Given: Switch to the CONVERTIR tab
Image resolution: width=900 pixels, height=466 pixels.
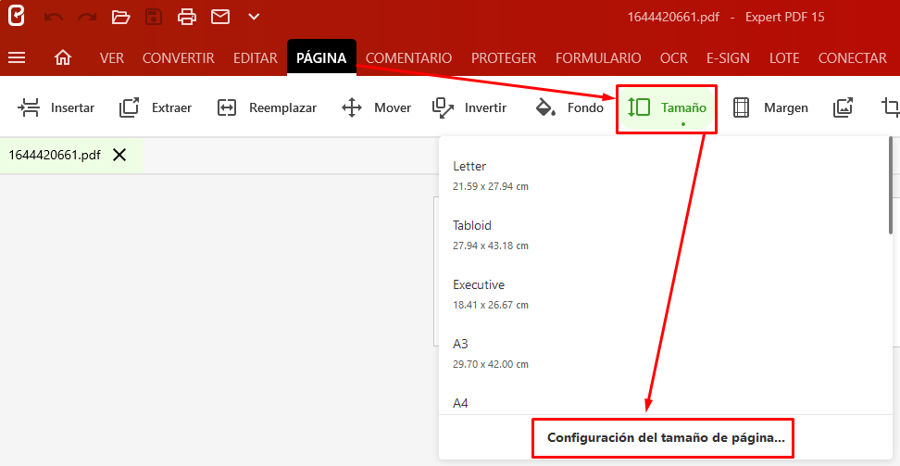Looking at the screenshot, I should 179,58.
